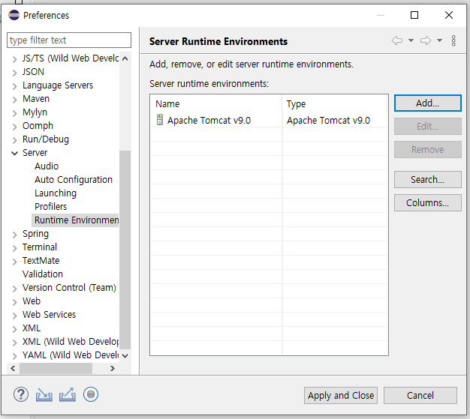Viewport: 470px width, 419px height.
Task: Focus the type filter text field
Action: (x=69, y=40)
